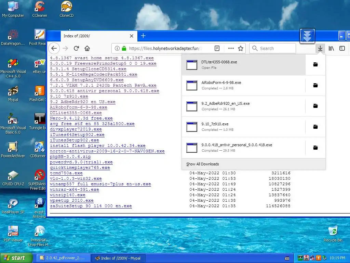Select Microsoft Visual Basic 6.0 shortcut
Viewport: 350px width, 263px height.
click(x=13, y=124)
